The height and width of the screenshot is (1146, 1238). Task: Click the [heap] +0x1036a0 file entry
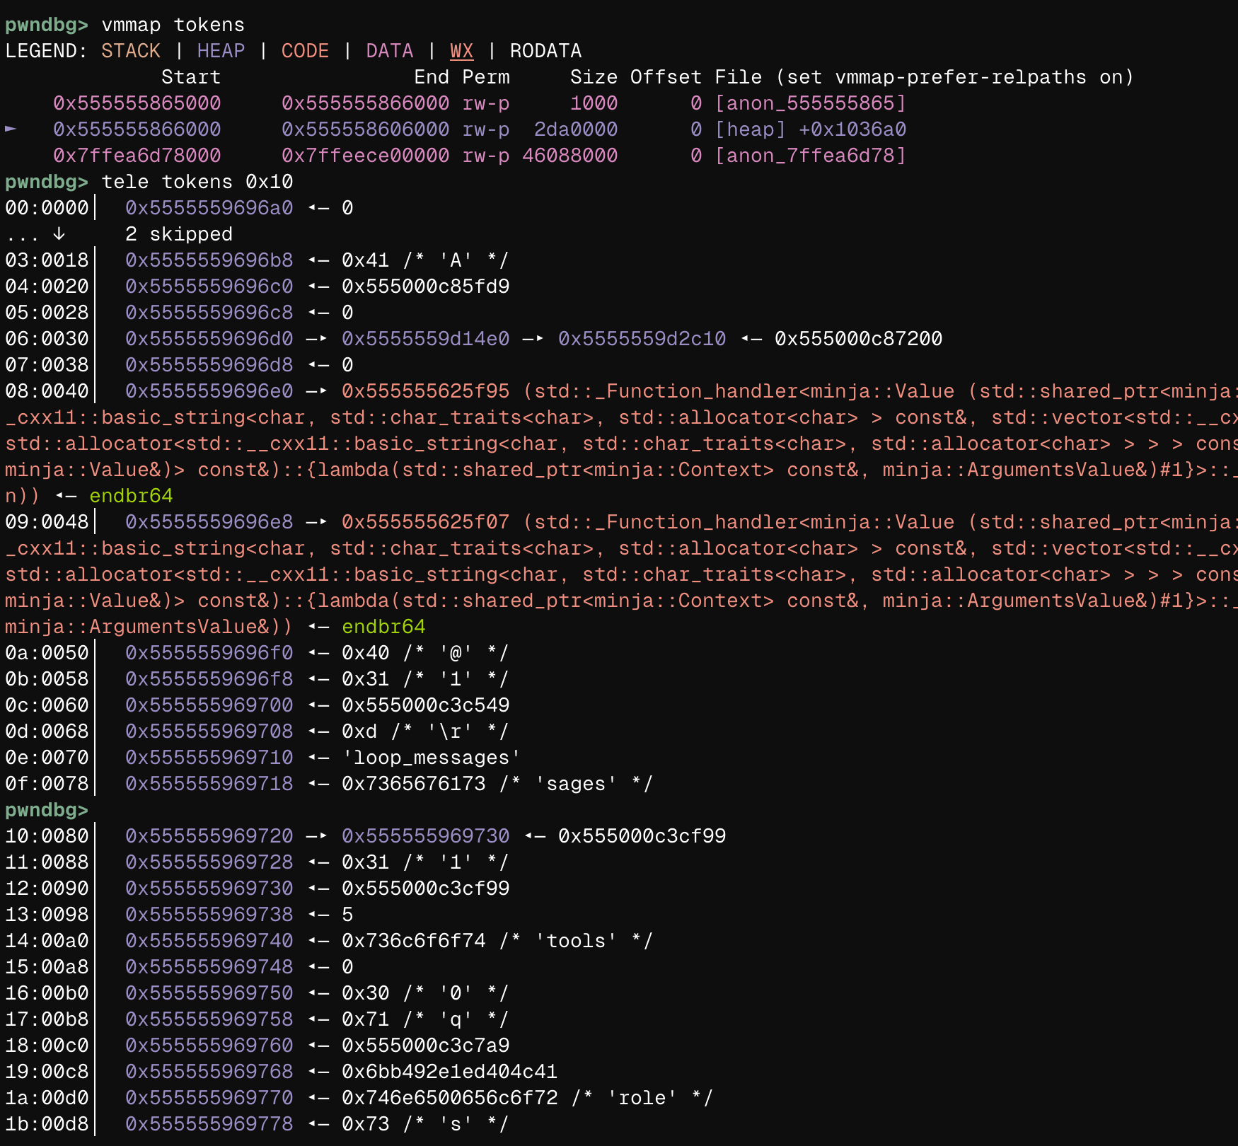810,129
